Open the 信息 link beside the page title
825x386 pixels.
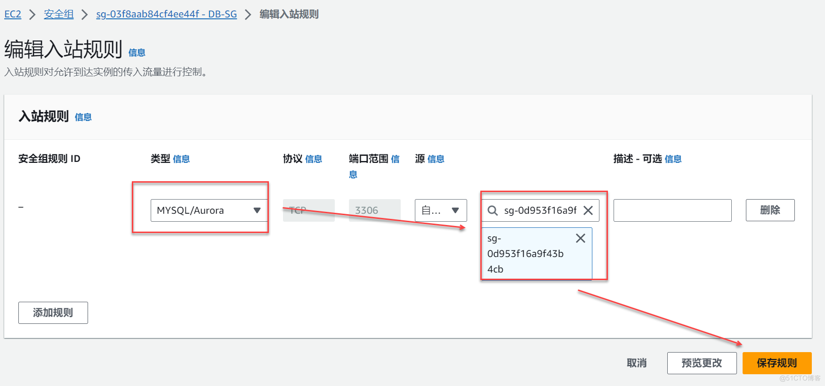[x=137, y=53]
